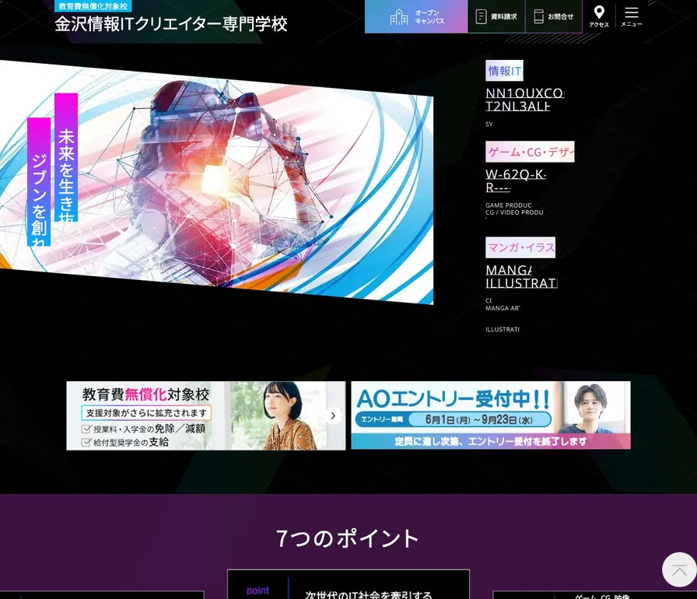Select the マンガ・イラスト course tag
Viewport: 697px width, 599px height.
(x=520, y=247)
